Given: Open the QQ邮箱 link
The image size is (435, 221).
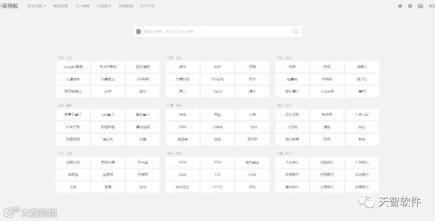Looking at the screenshot, I should coord(143,79).
